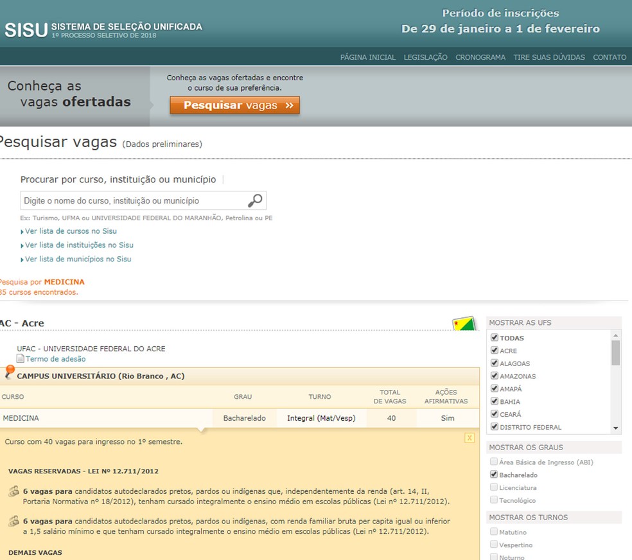
Task: Uncheck the TODAS filter checkbox
Action: tap(494, 337)
